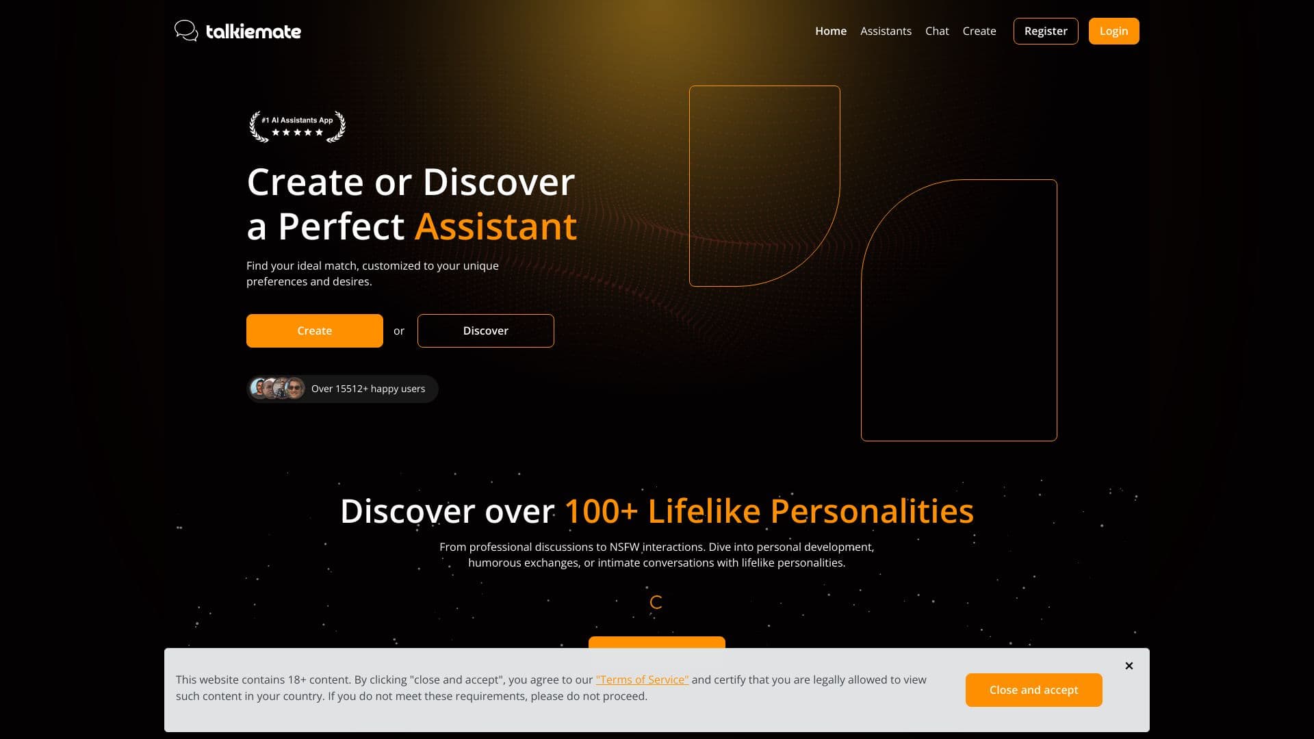Select Create in the navigation bar

[x=979, y=31]
